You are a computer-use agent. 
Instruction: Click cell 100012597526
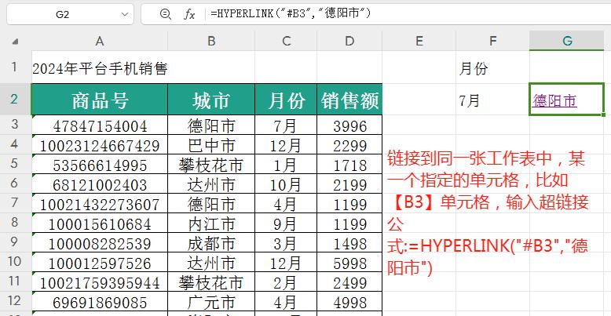(x=100, y=263)
